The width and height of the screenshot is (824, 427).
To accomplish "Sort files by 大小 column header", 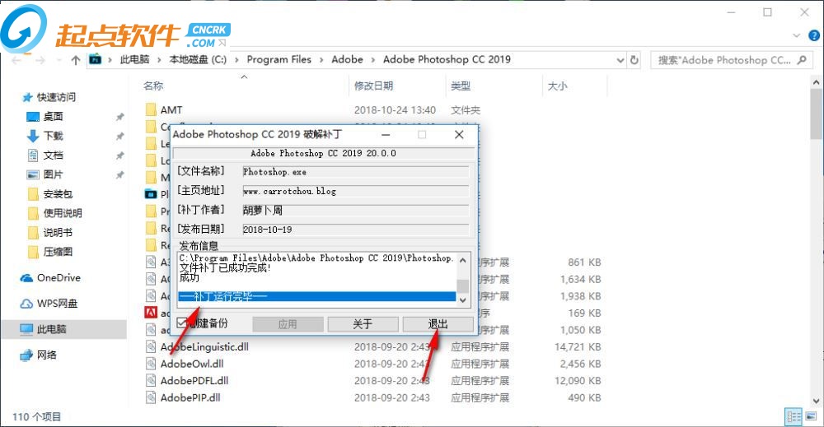I will click(x=558, y=86).
